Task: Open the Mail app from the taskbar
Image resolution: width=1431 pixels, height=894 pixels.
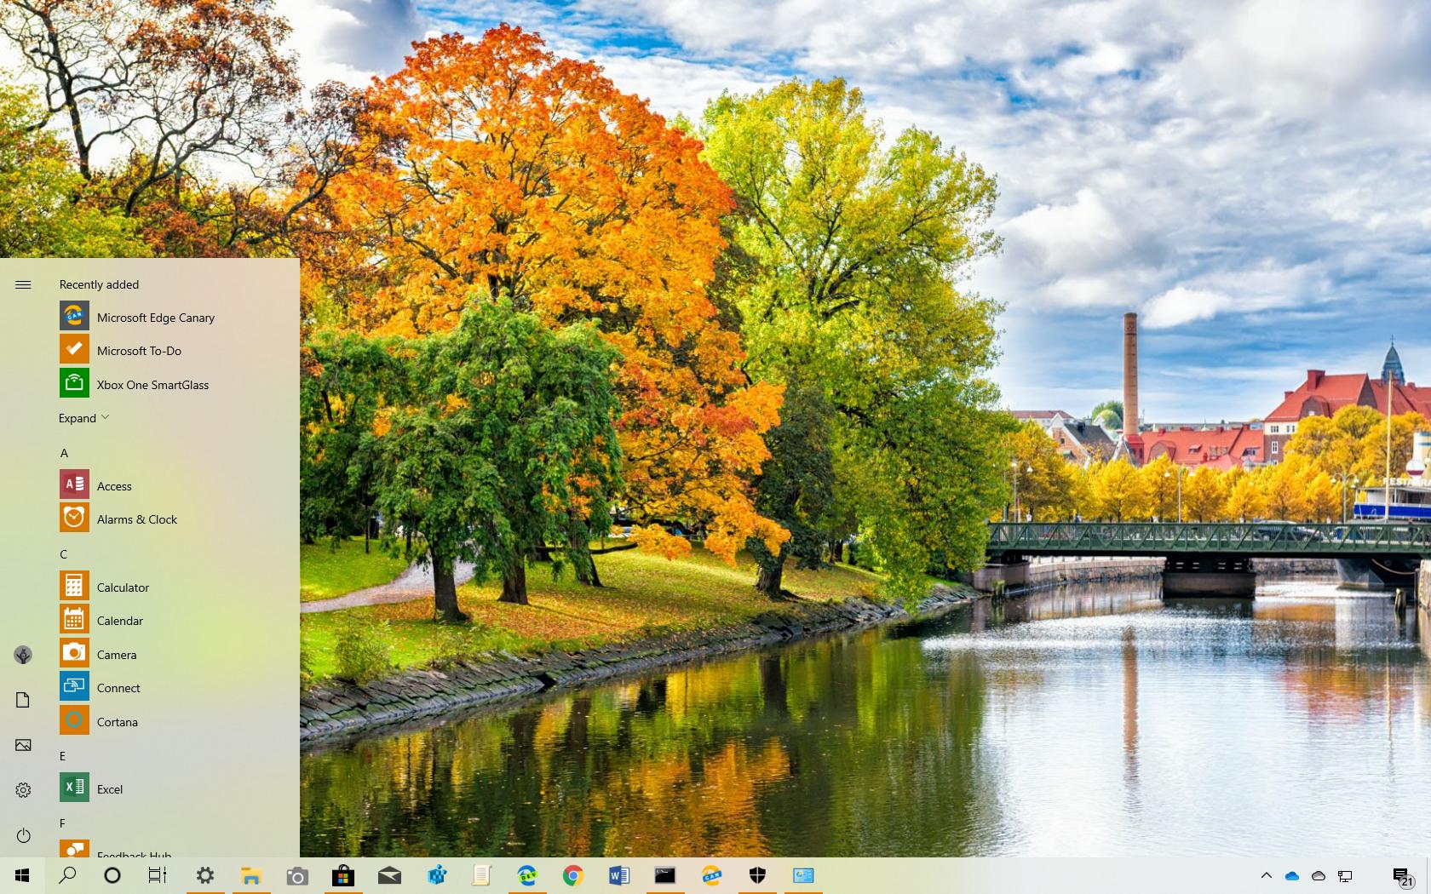Action: coord(388,875)
